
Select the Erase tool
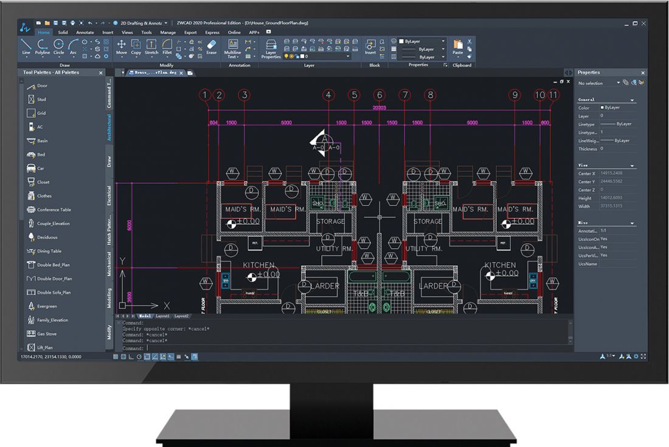(x=212, y=46)
